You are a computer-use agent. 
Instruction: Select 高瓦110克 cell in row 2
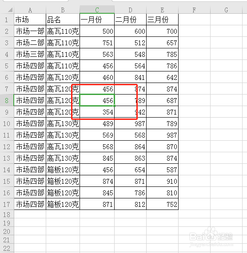[x=63, y=31]
